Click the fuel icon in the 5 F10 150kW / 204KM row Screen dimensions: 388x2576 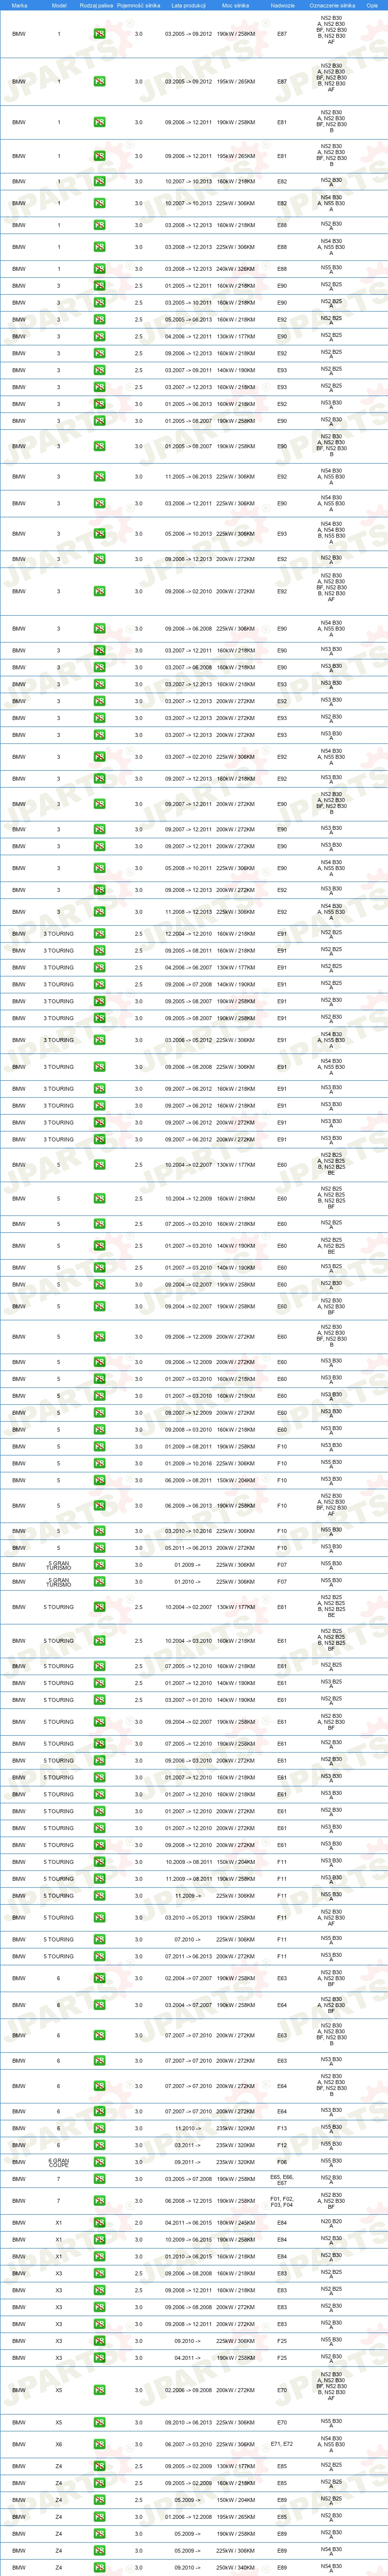pyautogui.click(x=100, y=1480)
